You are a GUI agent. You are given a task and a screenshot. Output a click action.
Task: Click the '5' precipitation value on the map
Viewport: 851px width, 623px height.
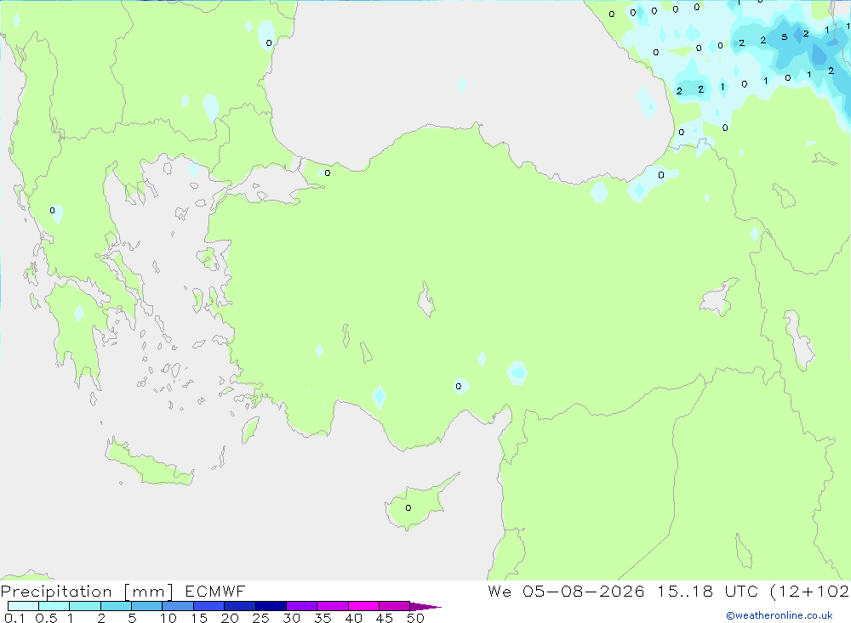pyautogui.click(x=785, y=37)
